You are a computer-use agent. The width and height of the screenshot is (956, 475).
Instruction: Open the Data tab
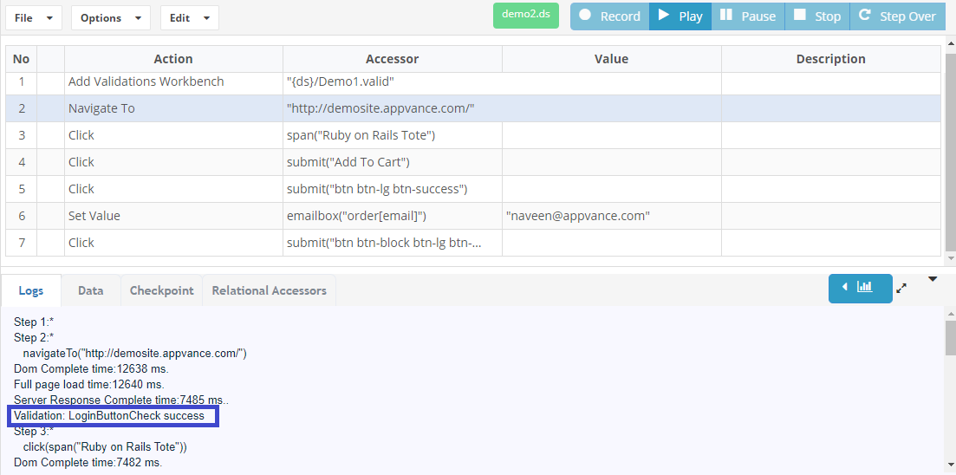[90, 290]
